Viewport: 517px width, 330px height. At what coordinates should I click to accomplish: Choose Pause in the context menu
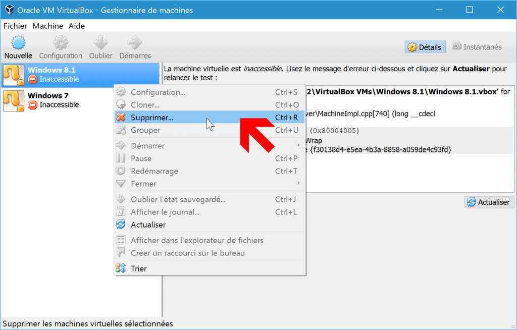point(210,158)
